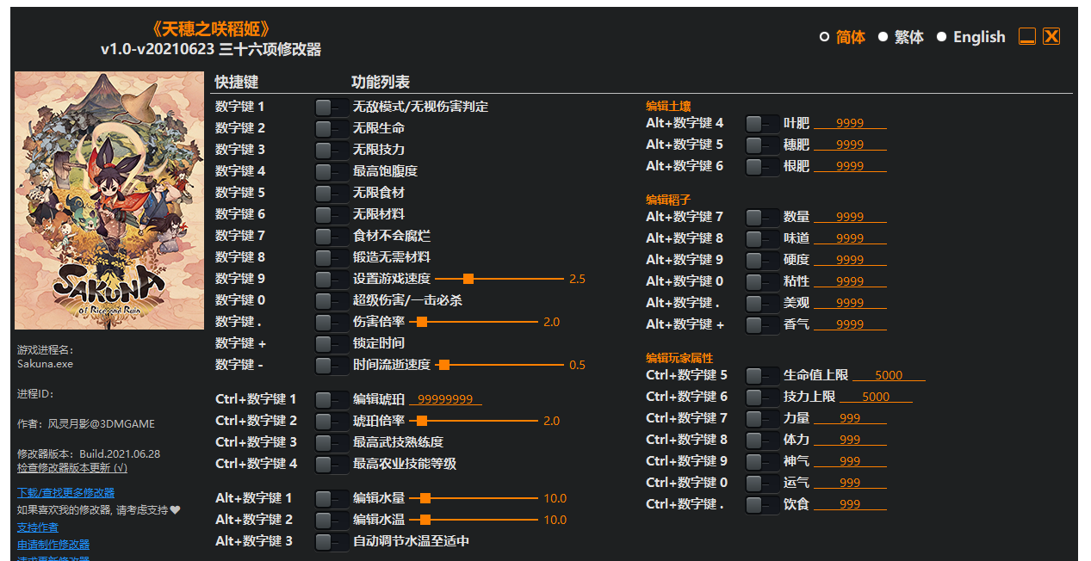Select 简体 language option
Viewport: 1091px width, 561px height.
(x=842, y=37)
